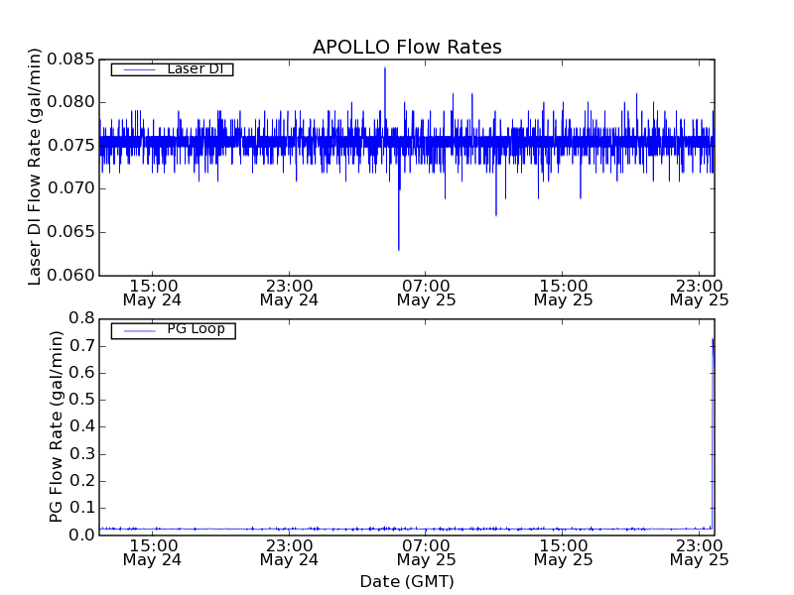This screenshot has width=794, height=595.
Task: Click the lowest Laser DI dip near 0.063
Action: 399,249
